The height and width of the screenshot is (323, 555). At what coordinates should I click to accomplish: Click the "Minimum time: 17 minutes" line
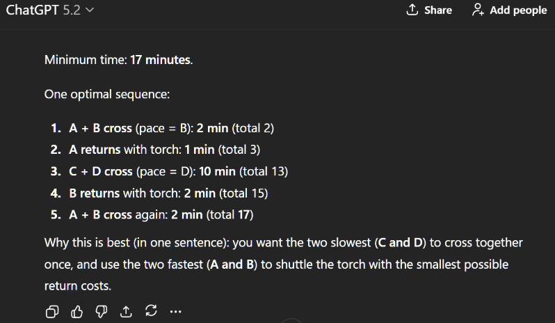(x=118, y=60)
